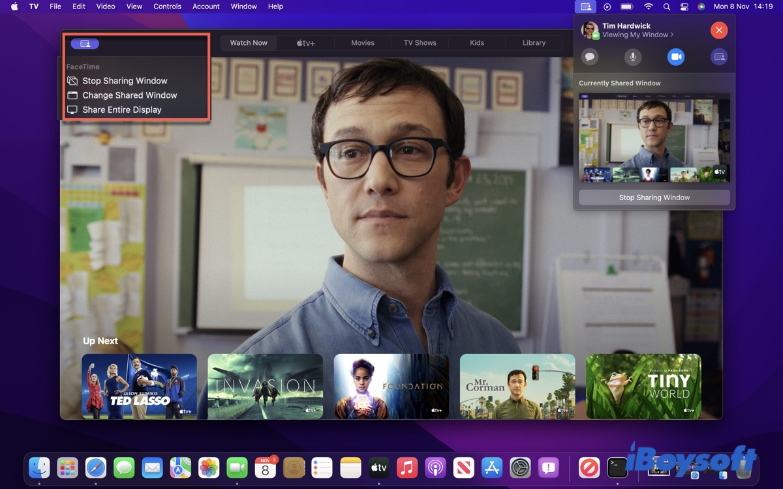The width and height of the screenshot is (783, 489).
Task: Open the purple screen sharing pill in window
Action: 85,44
